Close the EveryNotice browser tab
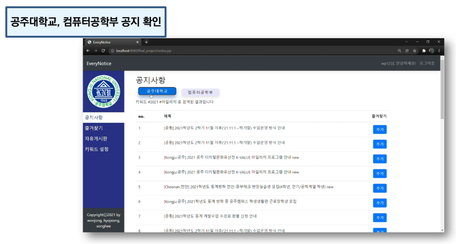 pyautogui.click(x=137, y=43)
